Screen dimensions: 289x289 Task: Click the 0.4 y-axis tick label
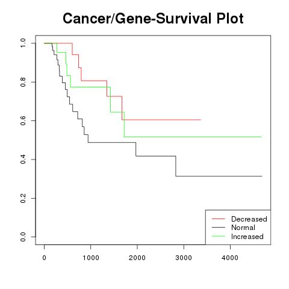(23, 160)
